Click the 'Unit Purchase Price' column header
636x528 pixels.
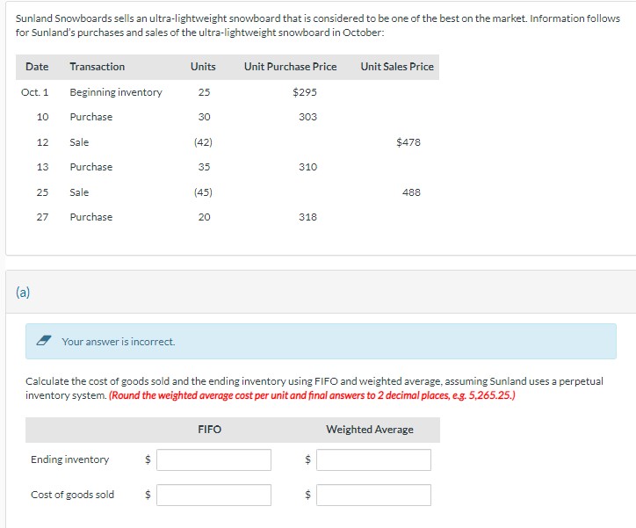pos(291,67)
